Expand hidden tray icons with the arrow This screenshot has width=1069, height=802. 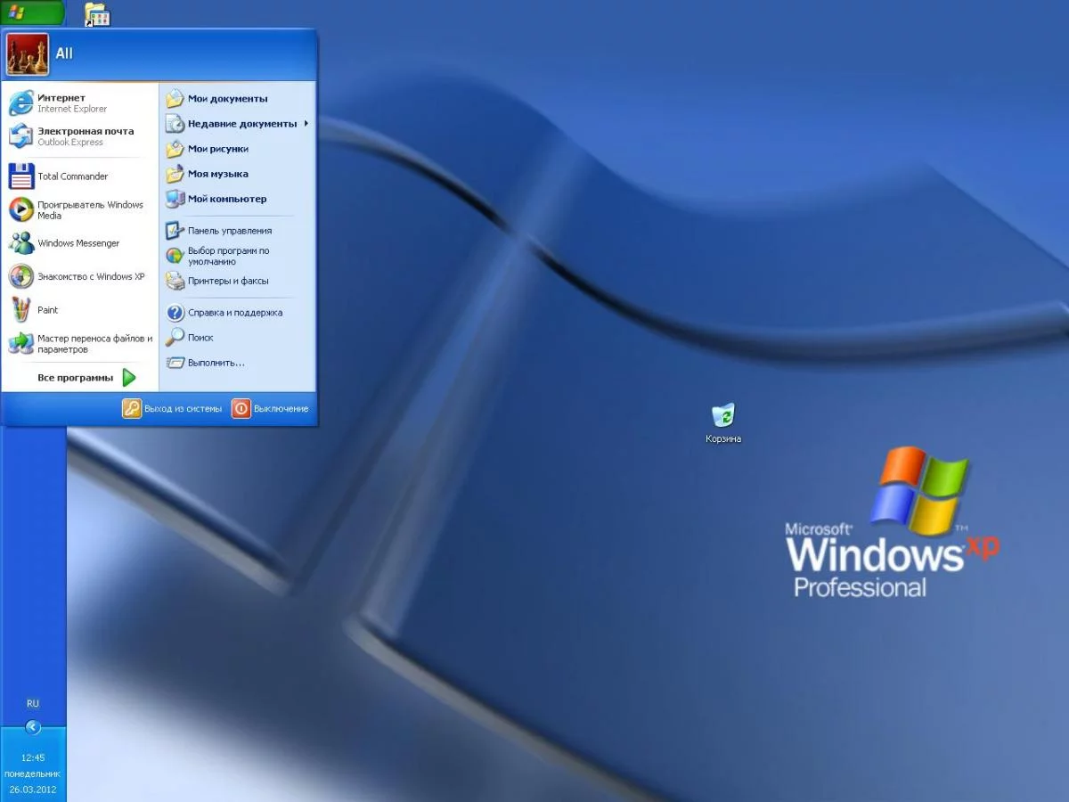tap(33, 727)
